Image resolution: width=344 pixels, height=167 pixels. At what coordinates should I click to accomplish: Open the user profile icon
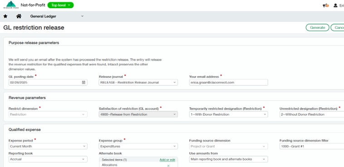click(x=335, y=5)
